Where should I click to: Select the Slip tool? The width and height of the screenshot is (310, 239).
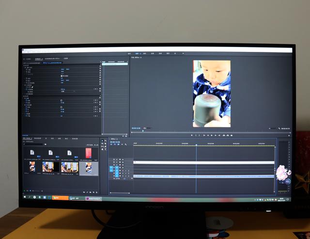tap(102, 146)
